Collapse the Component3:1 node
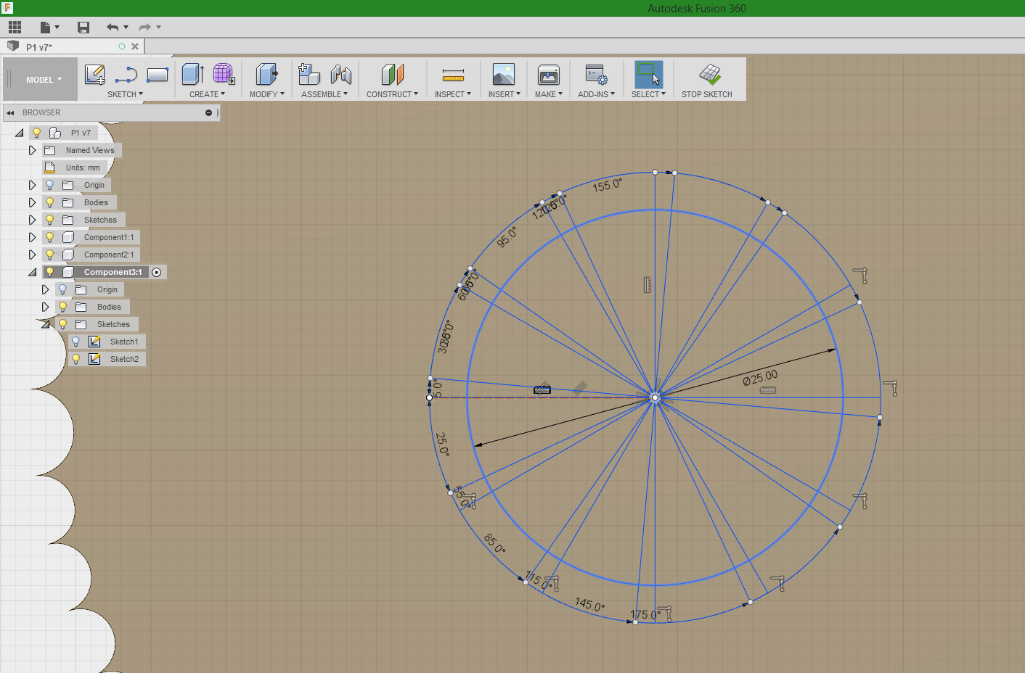The image size is (1025, 673). (x=32, y=272)
